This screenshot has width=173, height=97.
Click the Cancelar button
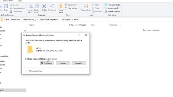coord(78,63)
